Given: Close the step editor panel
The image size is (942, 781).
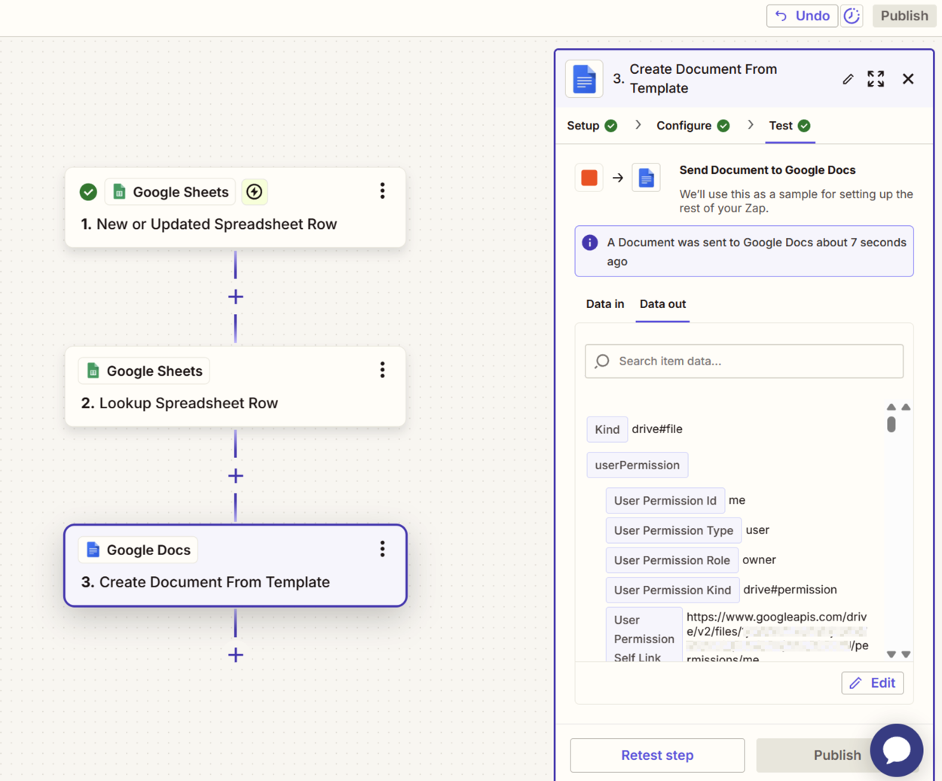Looking at the screenshot, I should (x=908, y=79).
